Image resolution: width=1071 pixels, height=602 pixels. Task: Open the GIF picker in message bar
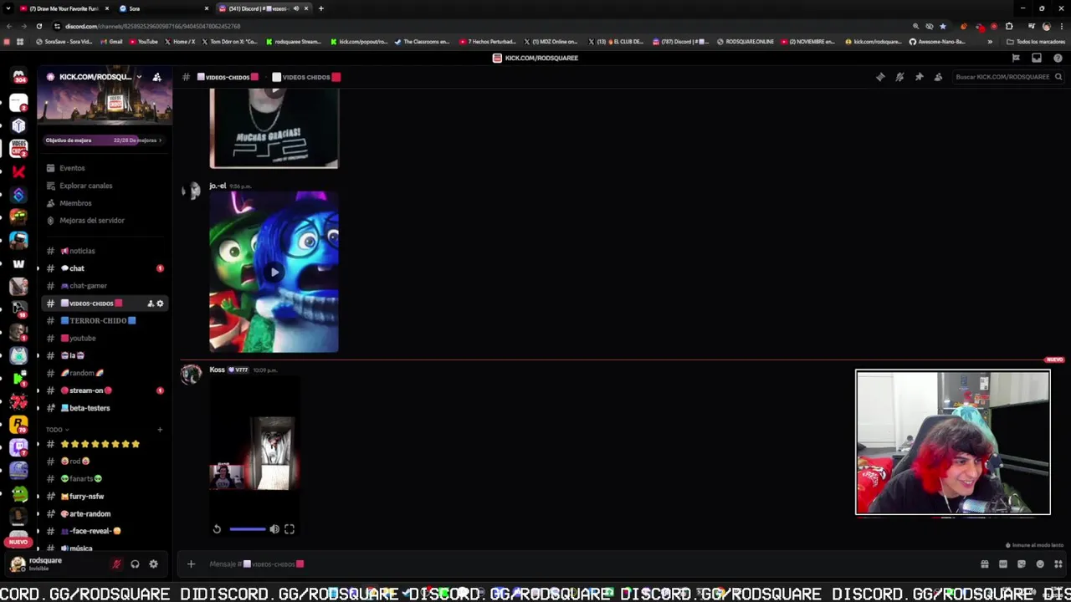(x=1003, y=564)
